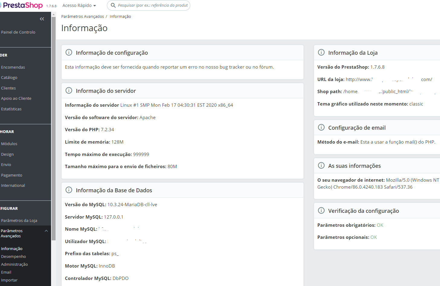Click the page title Informação
This screenshot has height=286, width=440.
pos(84,28)
